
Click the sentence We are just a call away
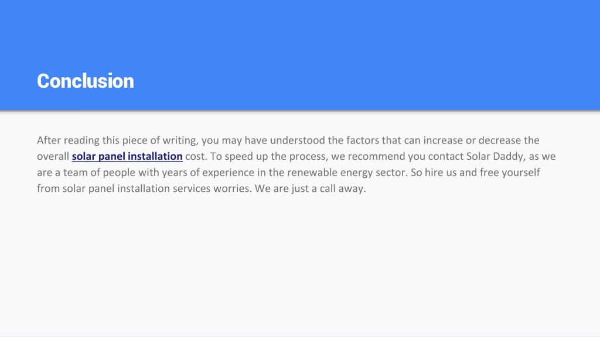point(311,188)
